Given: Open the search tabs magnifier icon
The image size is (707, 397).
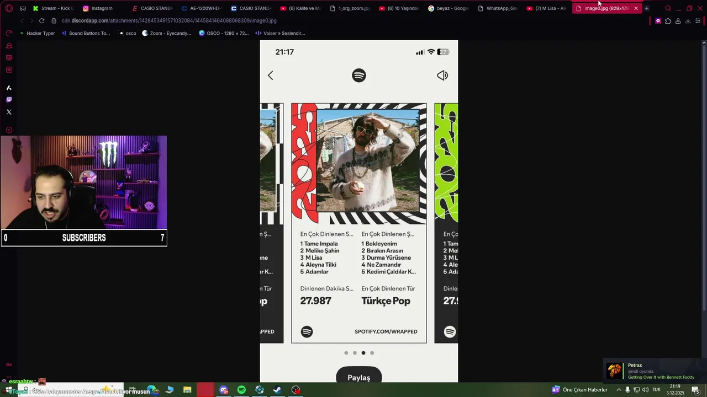Looking at the screenshot, I should 668,8.
